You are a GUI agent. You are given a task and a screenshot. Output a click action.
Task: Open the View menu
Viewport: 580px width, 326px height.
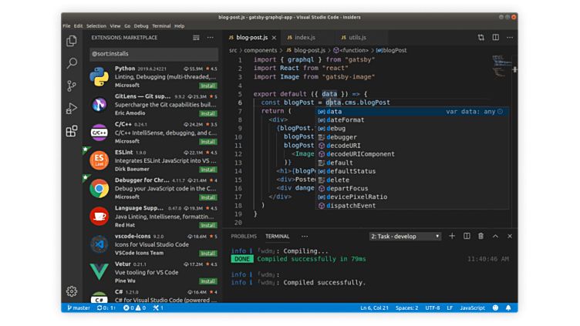[115, 26]
